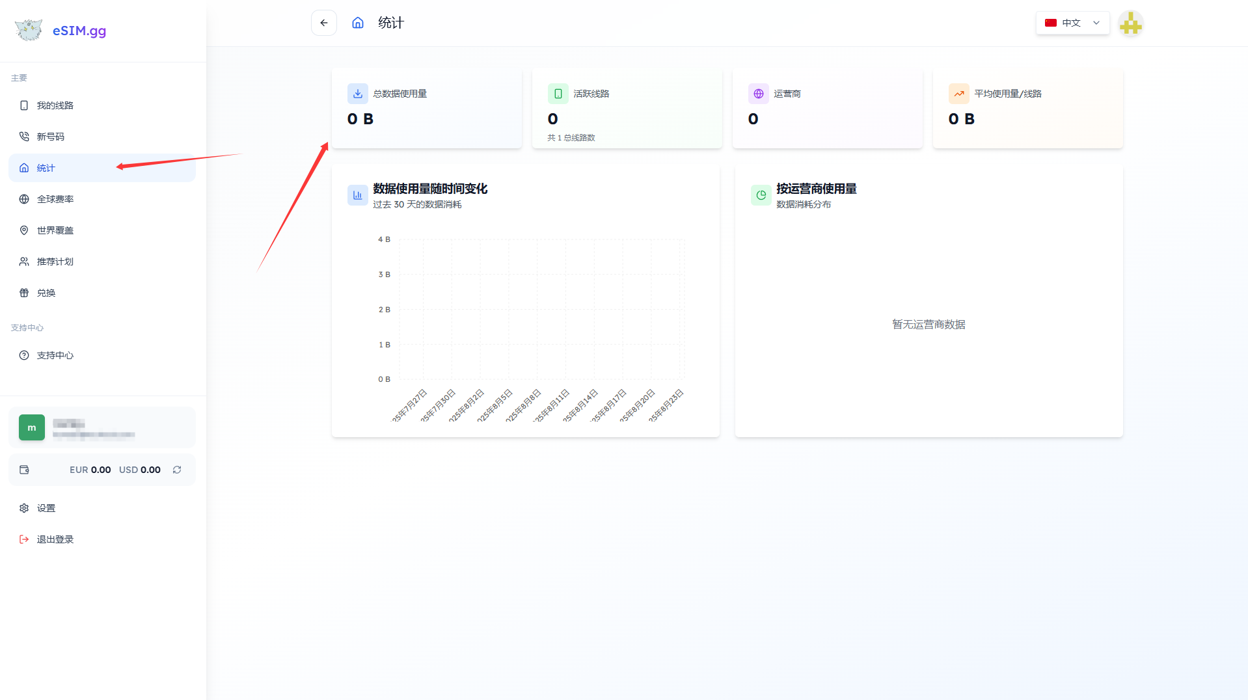Open 设置 settings page
This screenshot has width=1248, height=700.
tap(46, 508)
